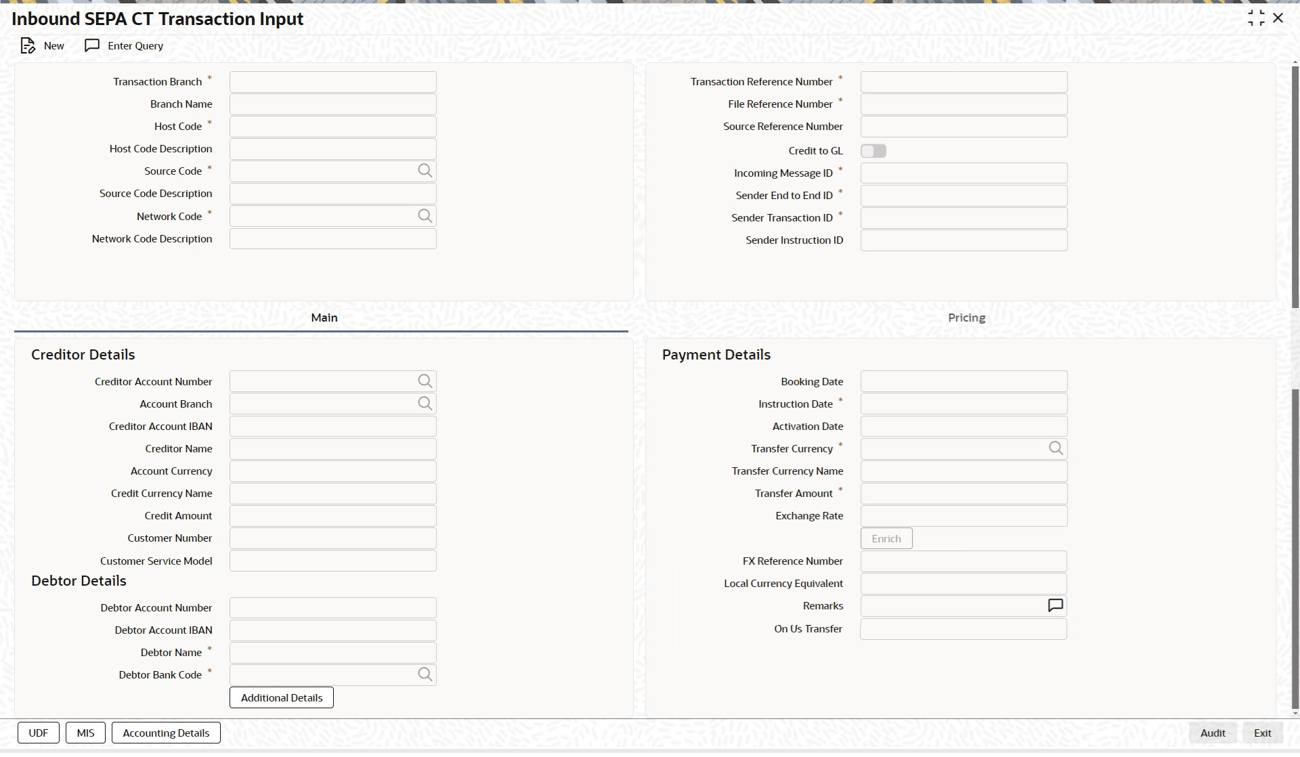Click the Additional Details button

pyautogui.click(x=282, y=697)
